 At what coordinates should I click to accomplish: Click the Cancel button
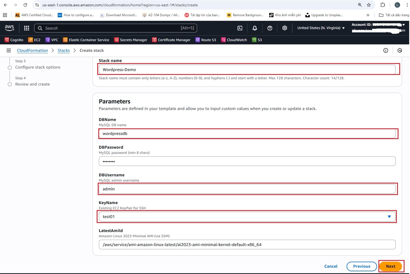coord(331,266)
